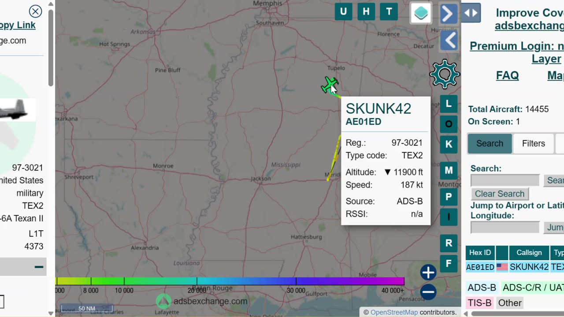The width and height of the screenshot is (564, 317).
Task: Click the 50 NM scale indicator
Action: click(x=87, y=309)
